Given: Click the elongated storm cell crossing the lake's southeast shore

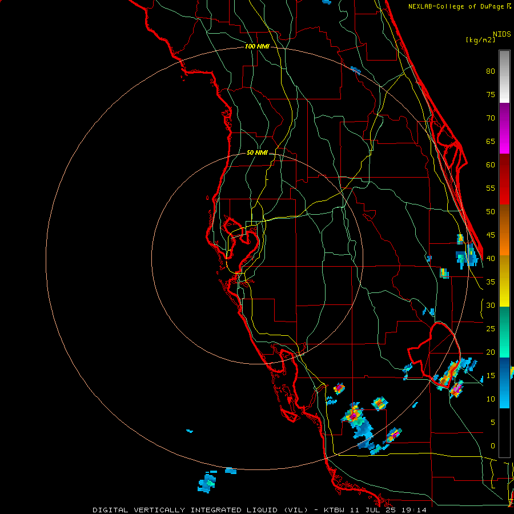Looking at the screenshot, I should click(x=448, y=375).
